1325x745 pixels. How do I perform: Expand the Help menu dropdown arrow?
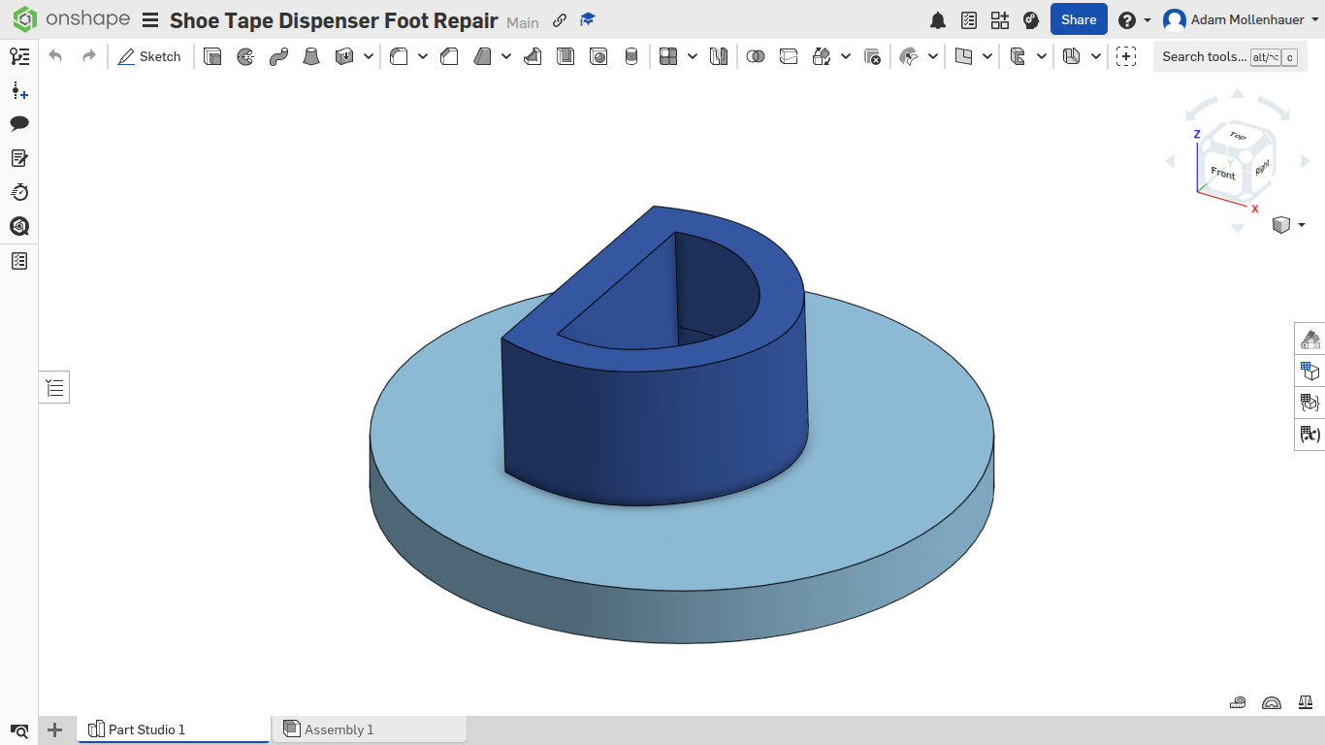tap(1147, 20)
